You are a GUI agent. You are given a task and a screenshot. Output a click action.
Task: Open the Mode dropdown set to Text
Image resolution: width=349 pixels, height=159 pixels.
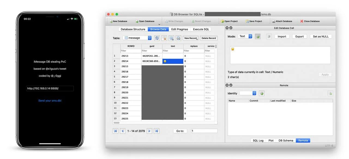[x=245, y=36]
